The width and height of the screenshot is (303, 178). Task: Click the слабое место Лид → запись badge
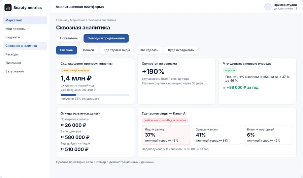click(x=165, y=120)
